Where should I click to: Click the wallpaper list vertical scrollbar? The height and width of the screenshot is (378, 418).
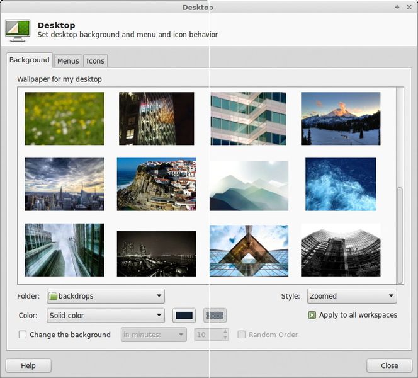[x=400, y=233]
